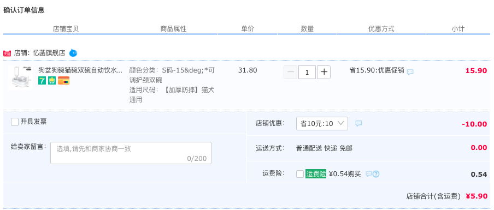494x210 pixels.
Task: Click the 给卖家留言 message text box
Action: click(131, 153)
